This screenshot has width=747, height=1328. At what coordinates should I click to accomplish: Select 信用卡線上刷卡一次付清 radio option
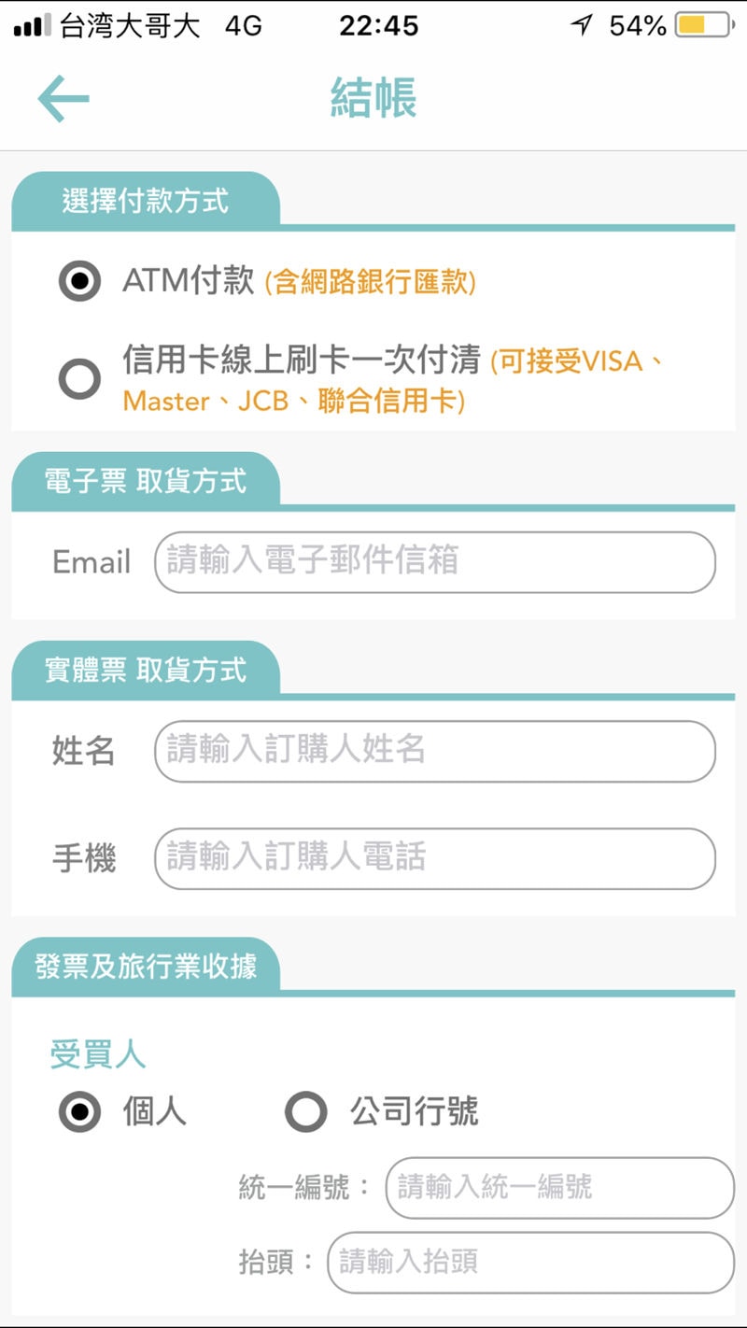pyautogui.click(x=79, y=379)
